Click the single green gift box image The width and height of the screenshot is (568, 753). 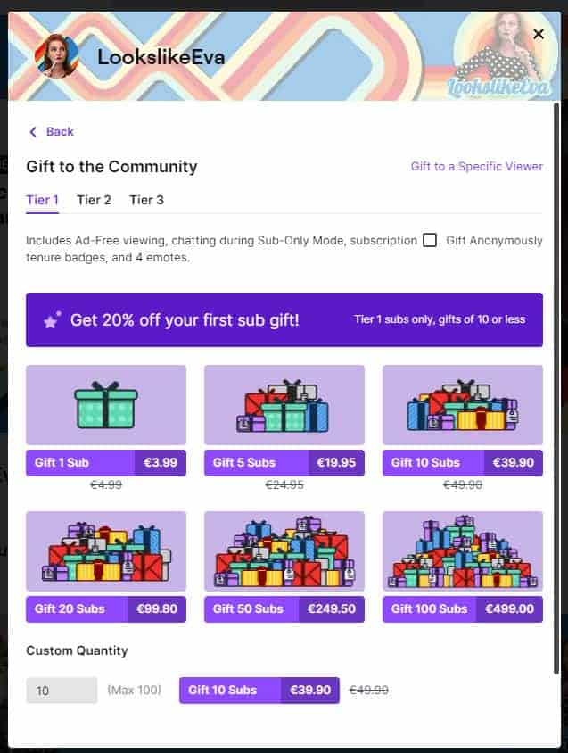click(106, 404)
